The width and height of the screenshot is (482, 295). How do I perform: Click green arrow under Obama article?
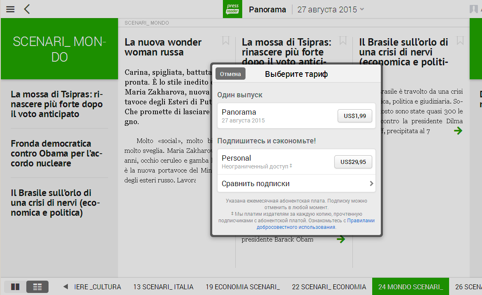pyautogui.click(x=341, y=240)
